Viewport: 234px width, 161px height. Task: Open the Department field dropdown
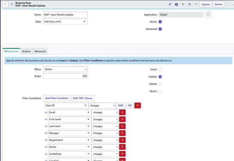[x=69, y=140]
